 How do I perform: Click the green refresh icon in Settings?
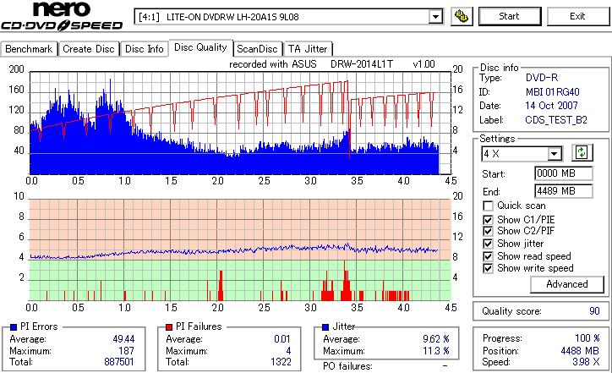(x=582, y=152)
